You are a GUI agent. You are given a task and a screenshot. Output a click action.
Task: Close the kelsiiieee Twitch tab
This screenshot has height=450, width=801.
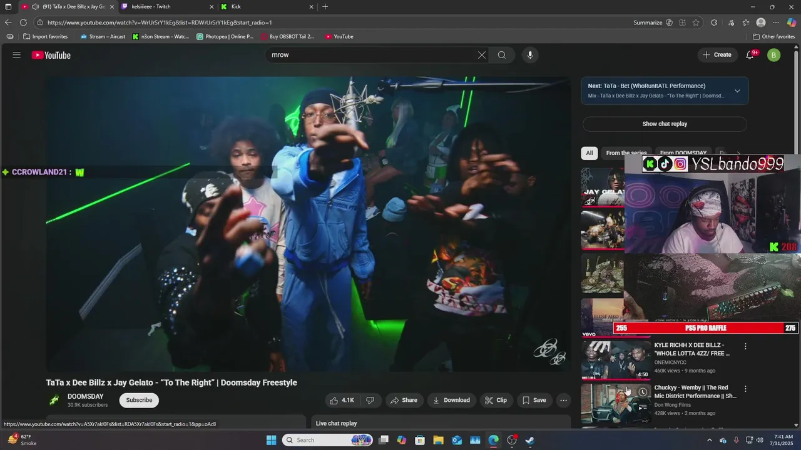pos(210,7)
